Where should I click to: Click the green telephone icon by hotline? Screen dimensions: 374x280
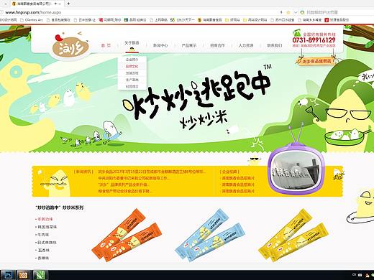coord(297,33)
